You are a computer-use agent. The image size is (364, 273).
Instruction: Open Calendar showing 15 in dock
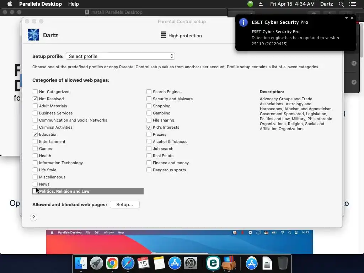point(143,263)
